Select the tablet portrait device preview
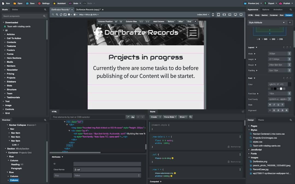Screen dimensions: 295x184 [x=219, y=15]
